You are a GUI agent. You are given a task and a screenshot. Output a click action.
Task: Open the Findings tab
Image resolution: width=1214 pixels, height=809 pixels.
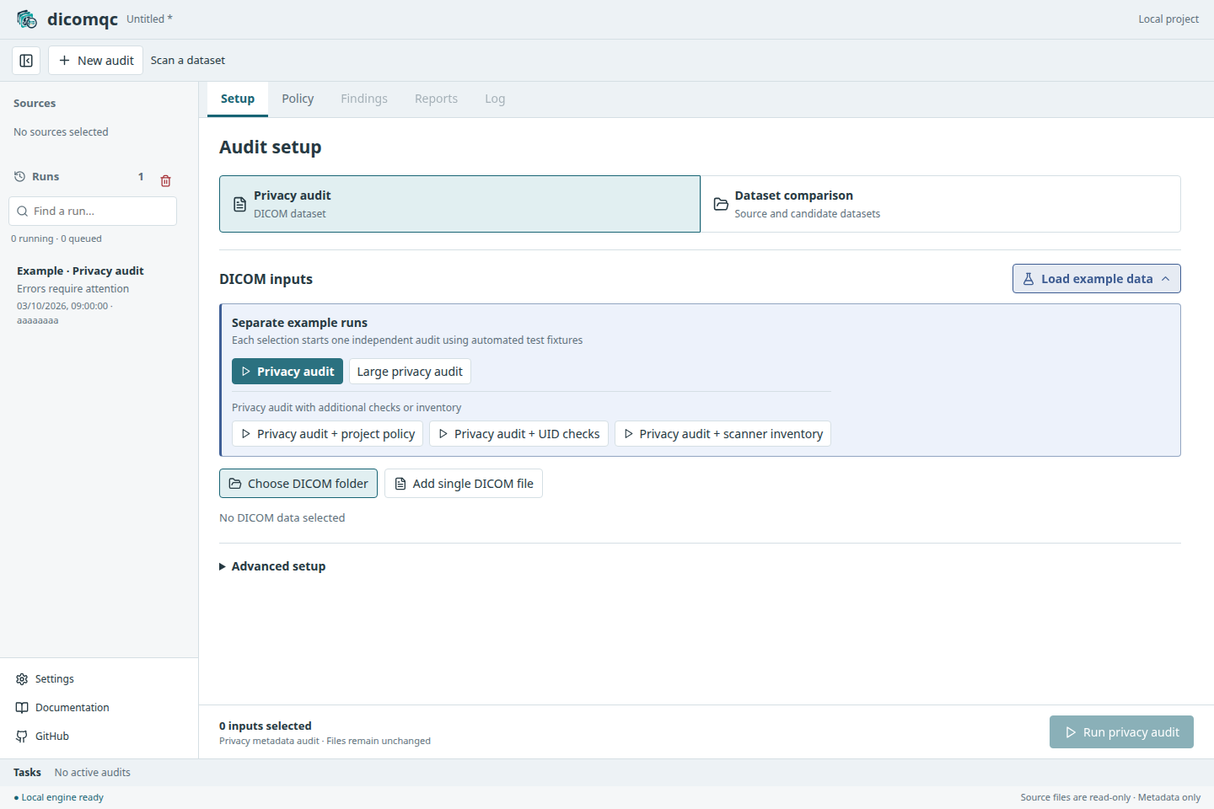tap(364, 99)
